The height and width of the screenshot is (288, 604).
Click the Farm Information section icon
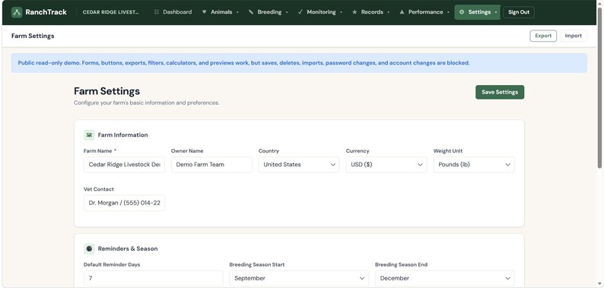pyautogui.click(x=89, y=135)
